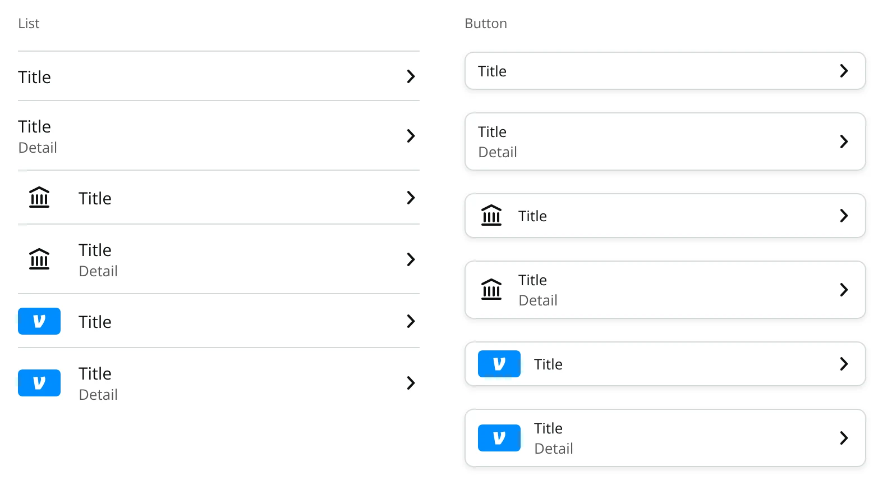The image size is (883, 484).
Task: Select the Venmo Title-only Button card
Action: click(x=665, y=364)
